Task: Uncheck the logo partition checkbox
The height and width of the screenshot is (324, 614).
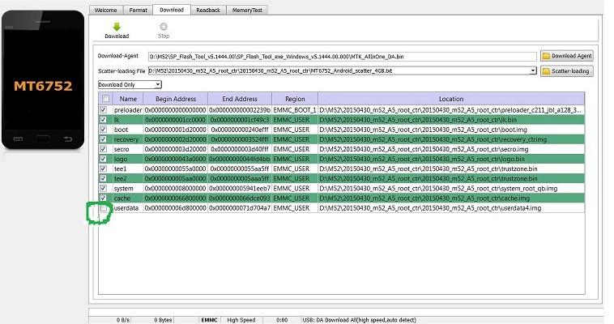Action: (x=104, y=159)
